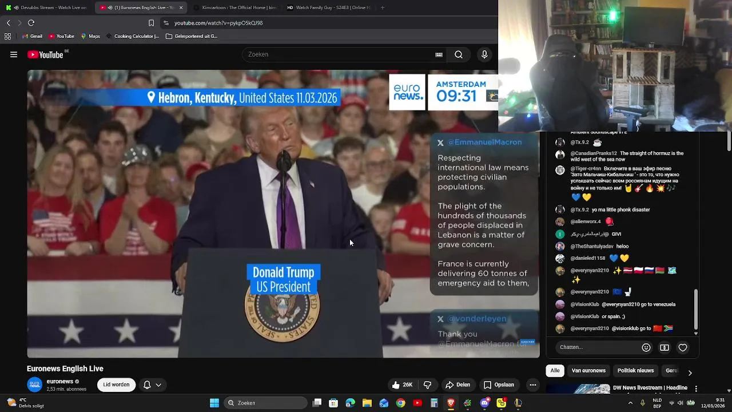Viewport: 732px width, 412px height.
Task: Open the Gmail bookmark
Action: tap(32, 36)
